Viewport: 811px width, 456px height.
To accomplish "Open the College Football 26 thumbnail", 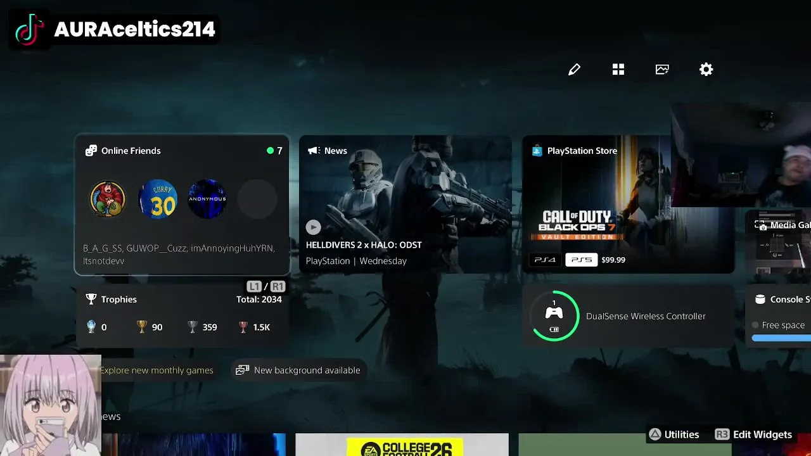I will tap(402, 445).
